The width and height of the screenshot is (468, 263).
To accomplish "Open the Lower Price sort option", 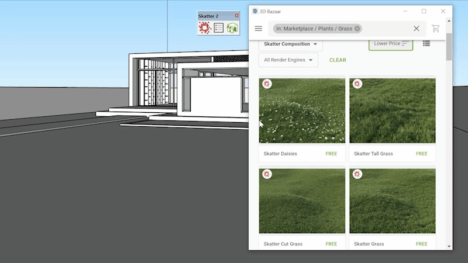I will pyautogui.click(x=391, y=44).
